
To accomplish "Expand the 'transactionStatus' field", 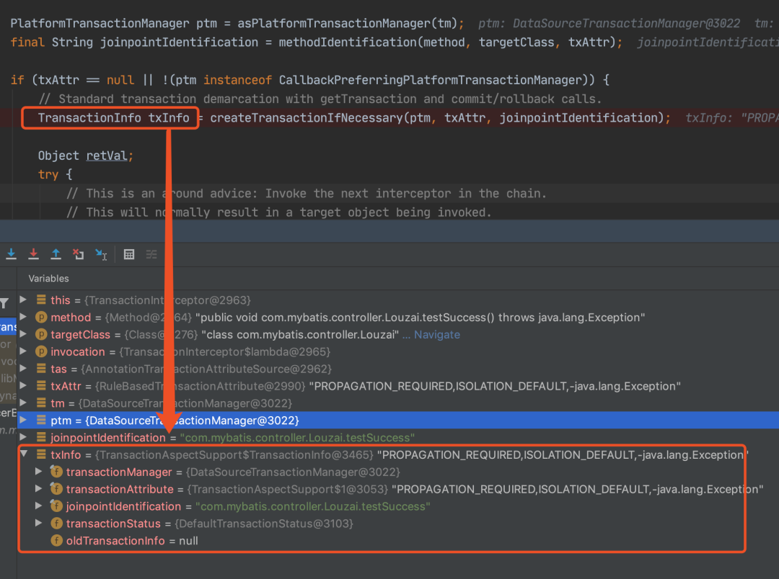I will [x=39, y=523].
